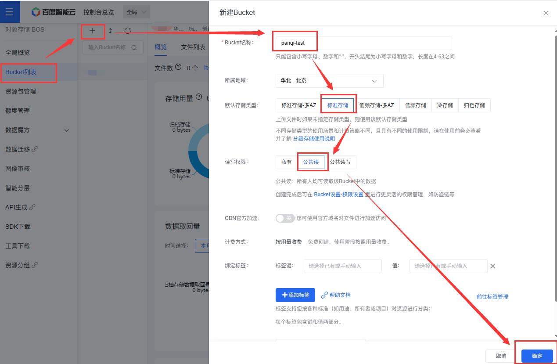This screenshot has width=557, height=364.
Task: Switch to the 文件列表 tab
Action: point(193,47)
